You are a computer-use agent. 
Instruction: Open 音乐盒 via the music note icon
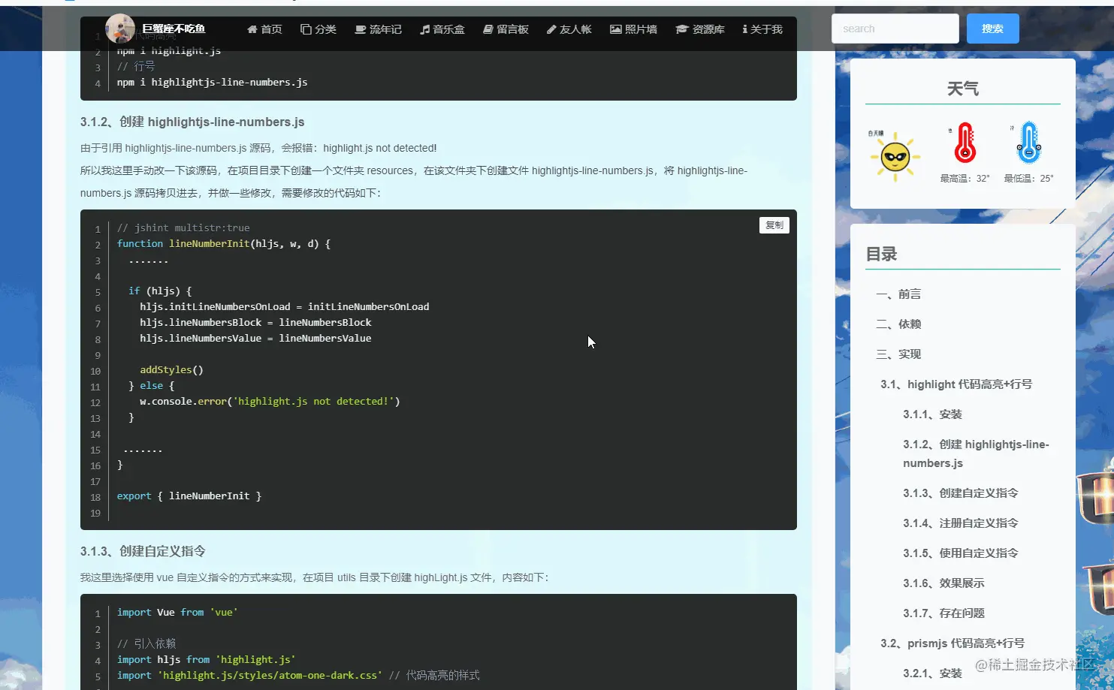(x=425, y=29)
